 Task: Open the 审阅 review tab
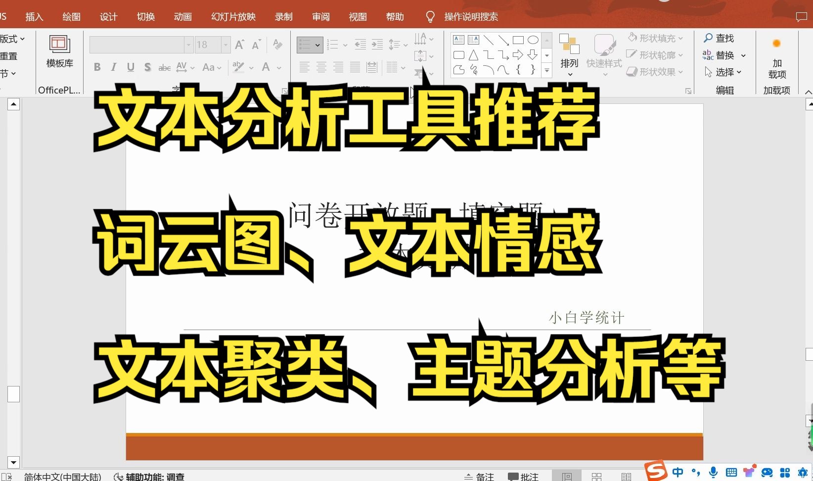pos(321,17)
